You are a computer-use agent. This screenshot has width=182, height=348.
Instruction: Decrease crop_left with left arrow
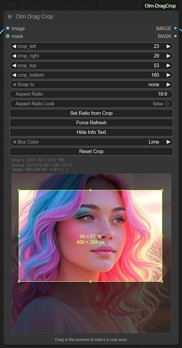click(x=14, y=46)
